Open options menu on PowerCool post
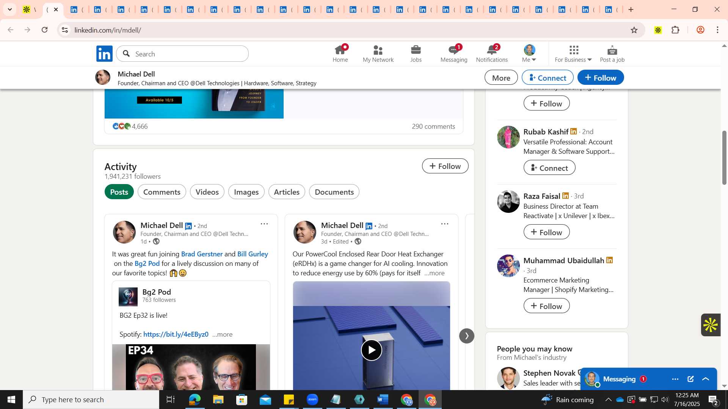728x409 pixels. [x=445, y=224]
